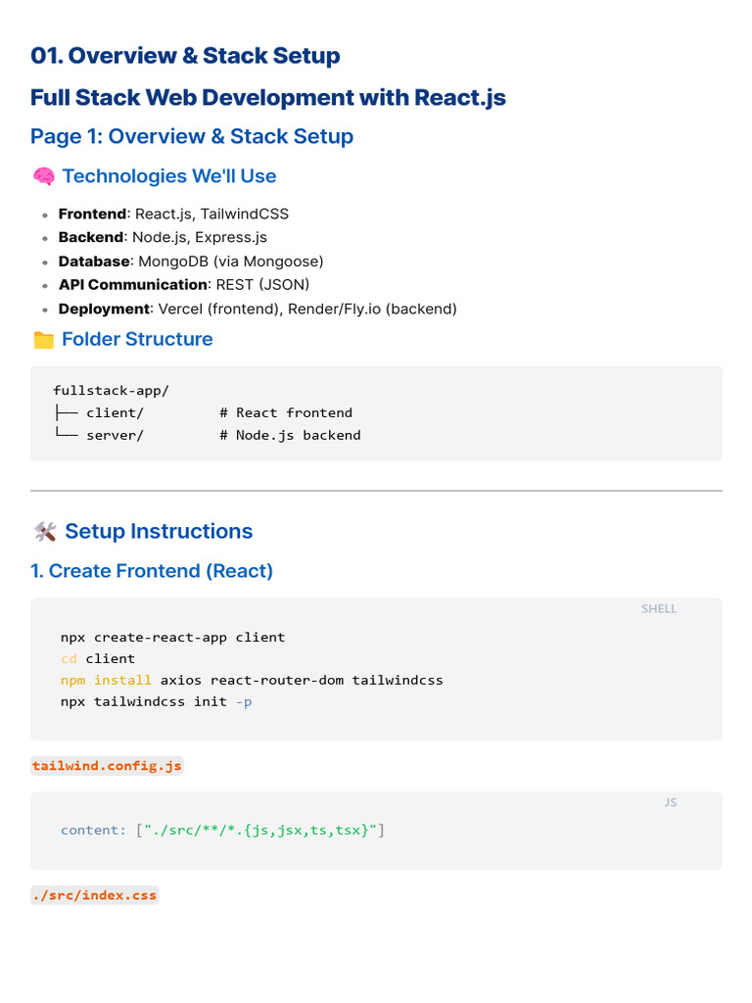Click the 'content:' line in JS block
752x1003 pixels.
tap(222, 830)
